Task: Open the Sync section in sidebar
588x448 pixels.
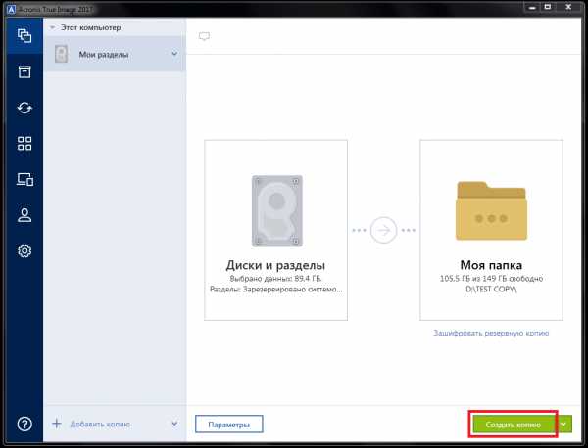Action: (24, 108)
